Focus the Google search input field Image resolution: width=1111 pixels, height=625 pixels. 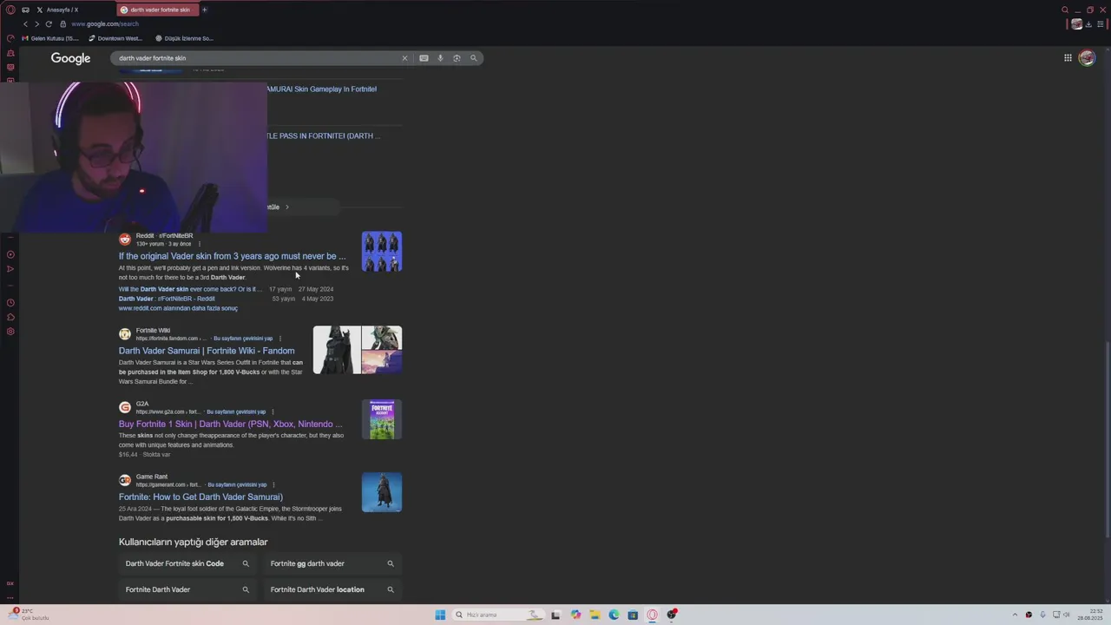pos(256,58)
